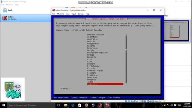Switch to Bandicam recorder taskbar icon
This screenshot has height=108, width=192.
coord(100,105)
